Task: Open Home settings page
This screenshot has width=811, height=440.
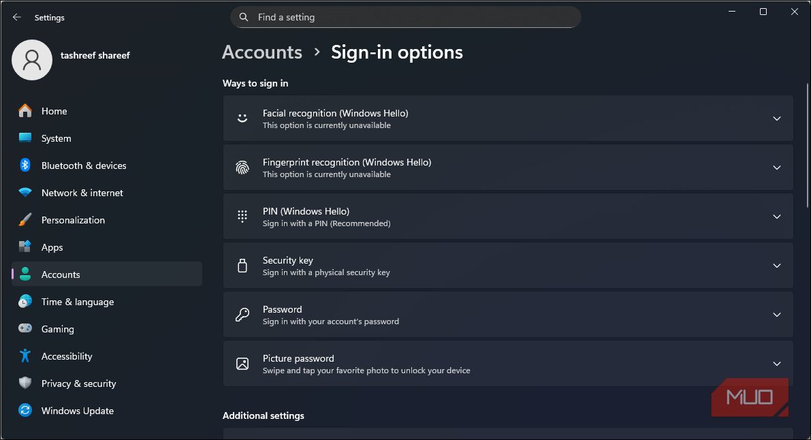Action: (x=106, y=111)
